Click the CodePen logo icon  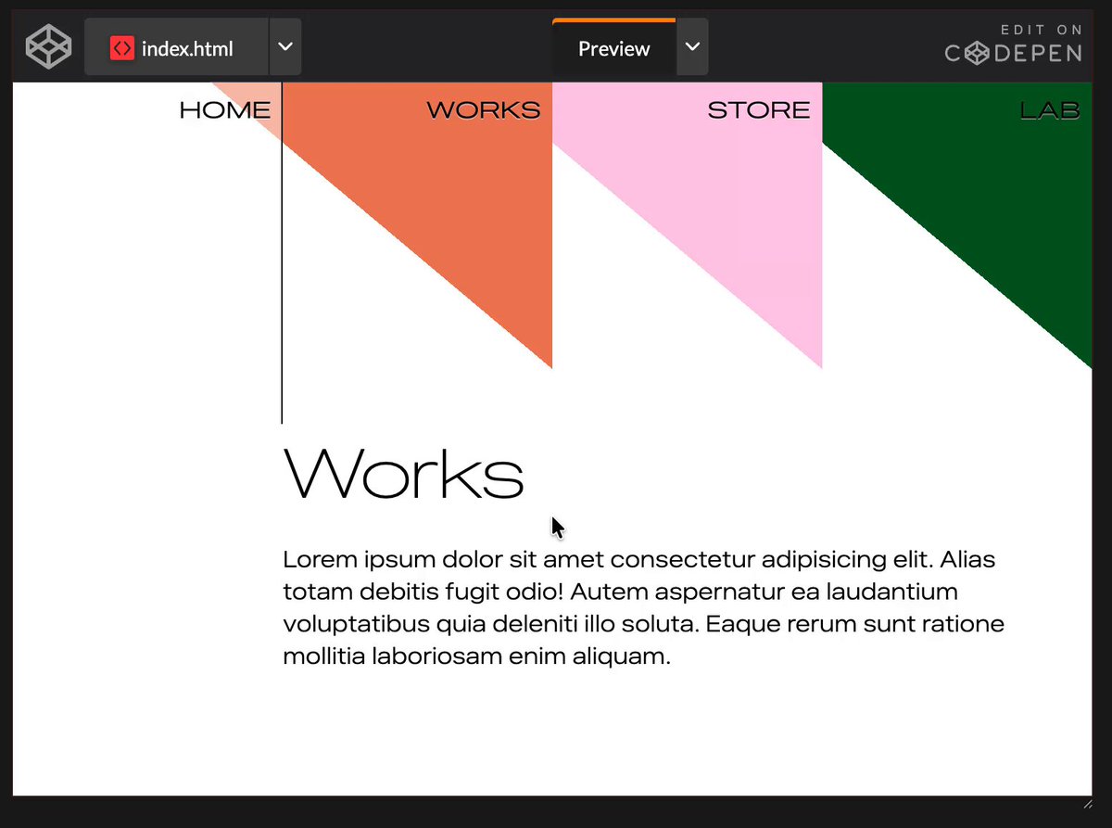(48, 46)
